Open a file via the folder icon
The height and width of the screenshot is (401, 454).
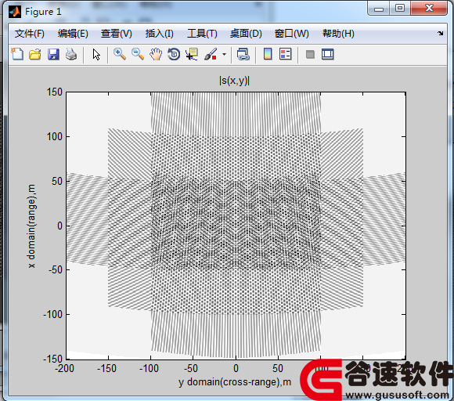(x=35, y=54)
